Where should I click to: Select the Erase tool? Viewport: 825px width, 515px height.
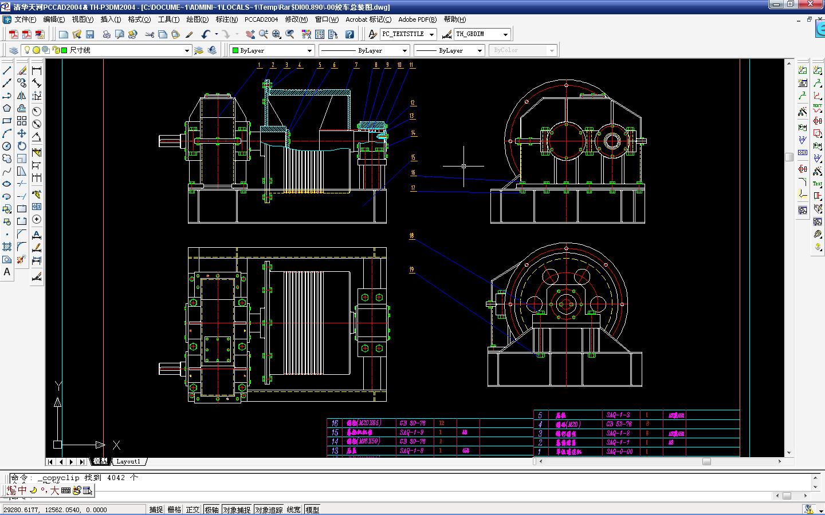click(x=22, y=70)
